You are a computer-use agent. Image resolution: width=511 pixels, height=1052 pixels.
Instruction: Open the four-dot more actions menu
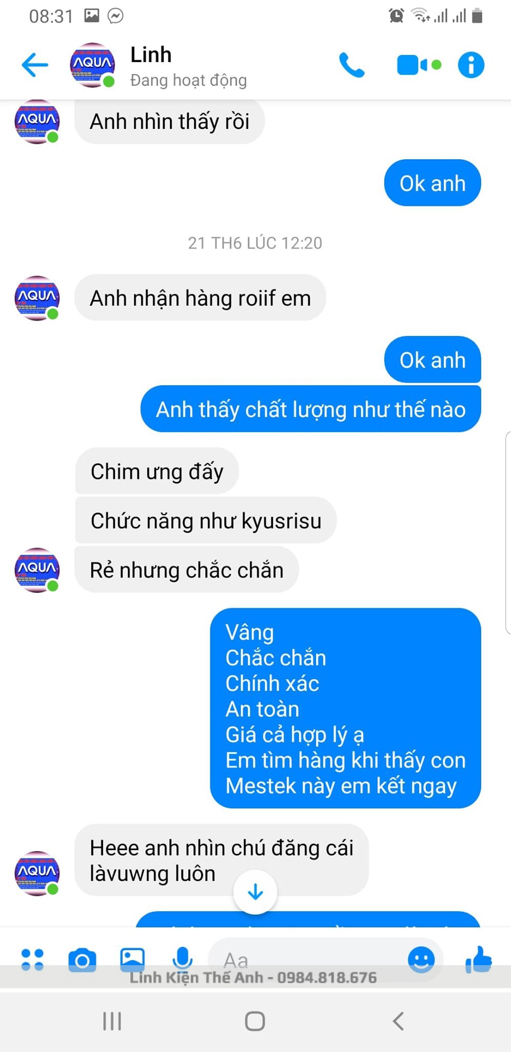coord(32,960)
